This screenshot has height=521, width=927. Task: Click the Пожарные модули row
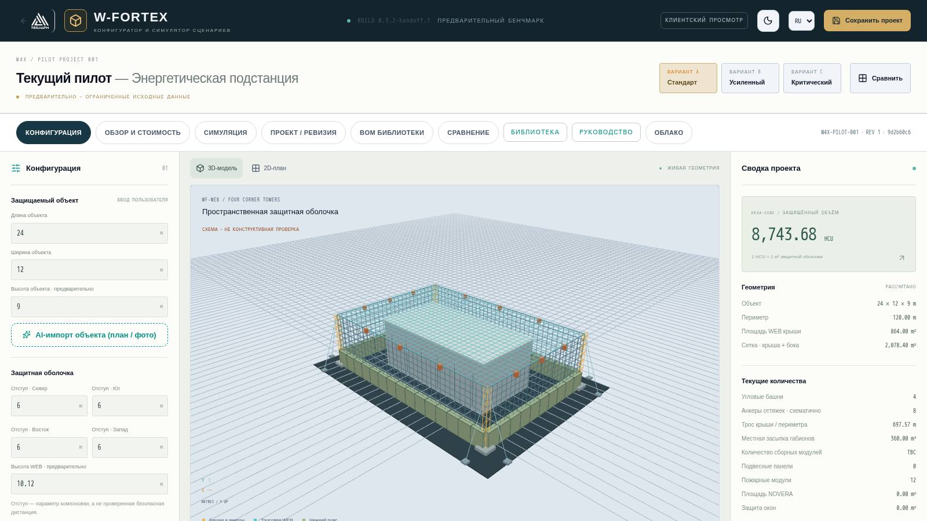click(829, 480)
